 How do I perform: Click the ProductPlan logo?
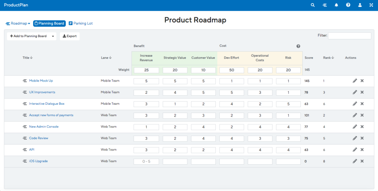click(x=16, y=5)
